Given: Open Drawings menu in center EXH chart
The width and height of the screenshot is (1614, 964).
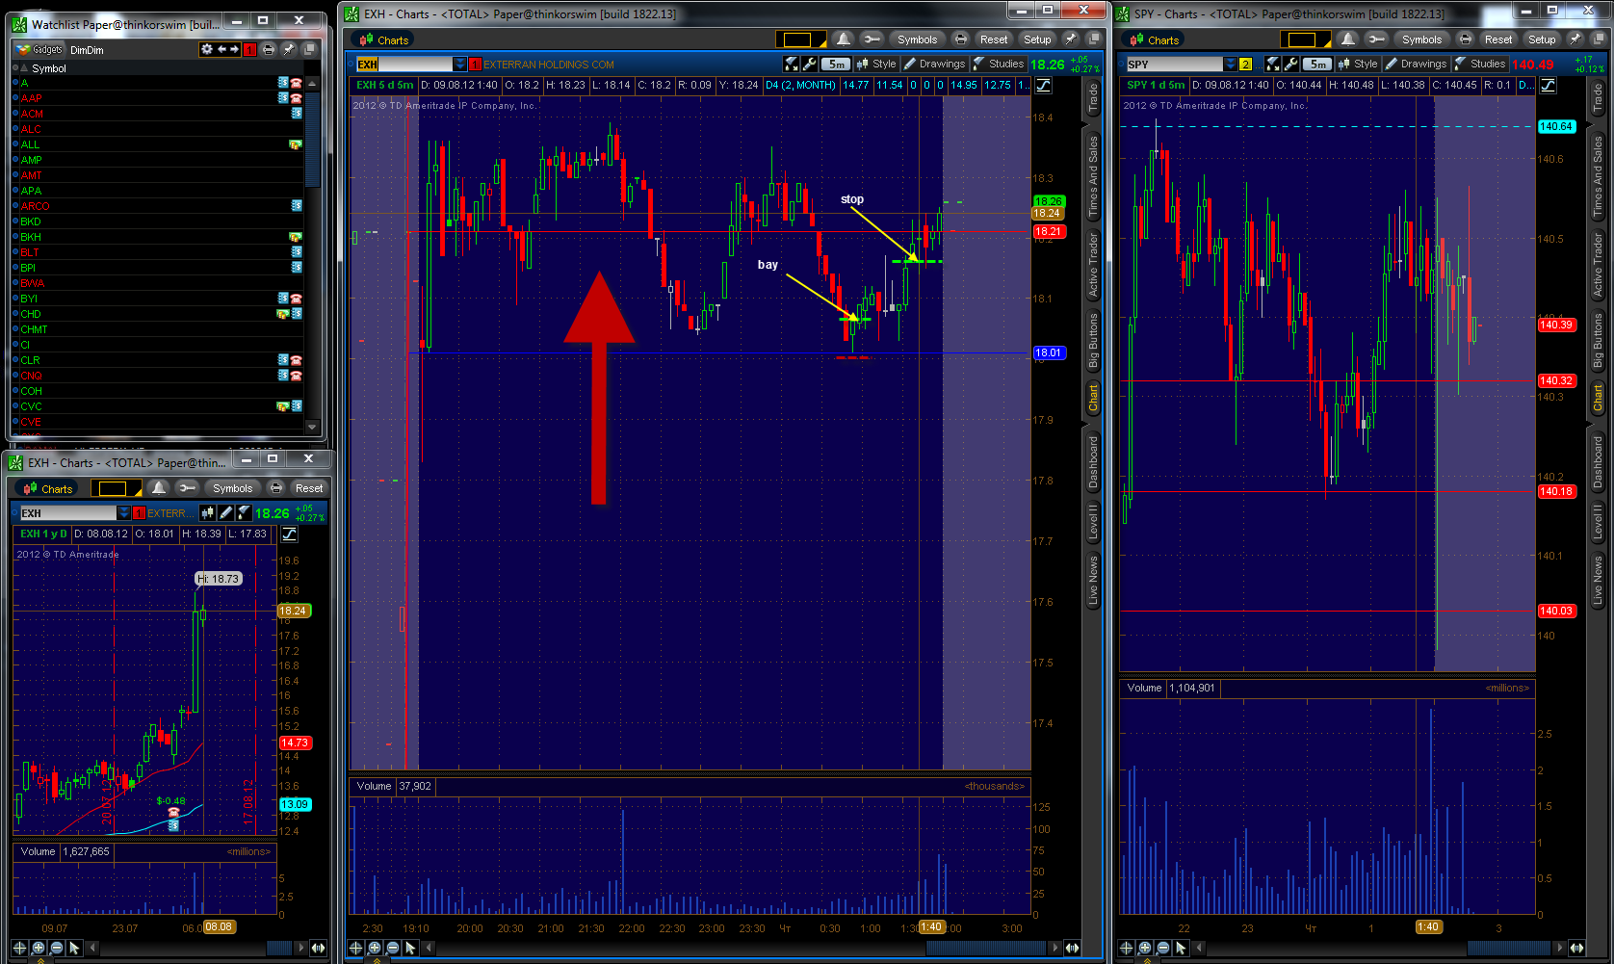Looking at the screenshot, I should click(934, 65).
